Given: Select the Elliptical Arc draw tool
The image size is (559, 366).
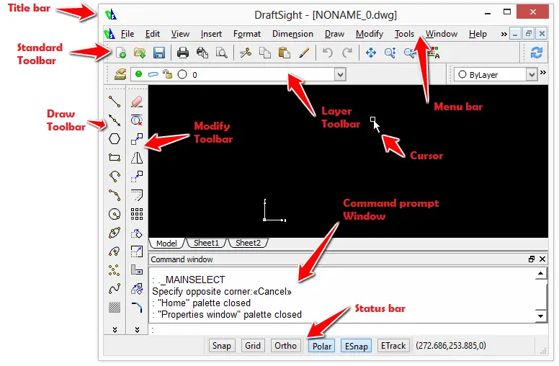Looking at the screenshot, I should click(x=115, y=251).
